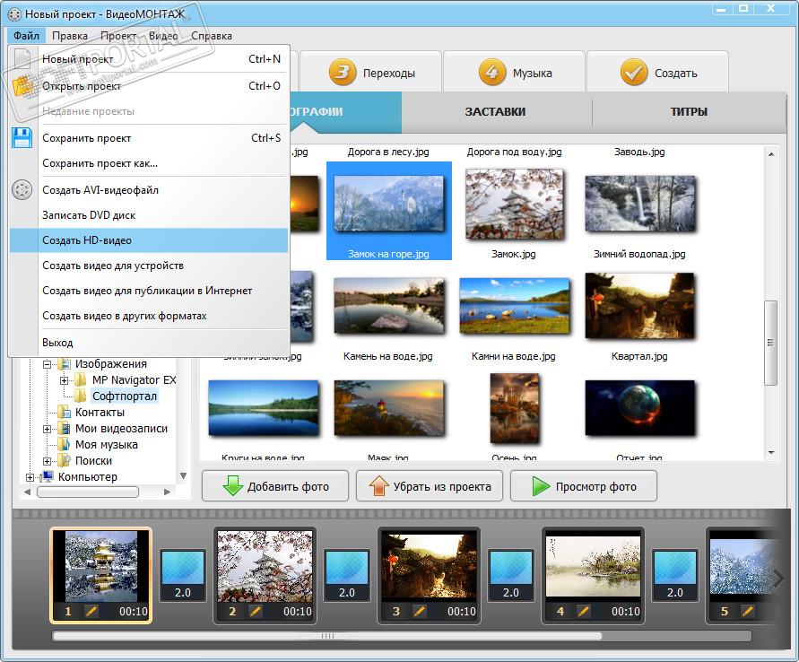Click the Моя музыка folder icon
Image resolution: width=799 pixels, height=662 pixels.
click(x=65, y=444)
